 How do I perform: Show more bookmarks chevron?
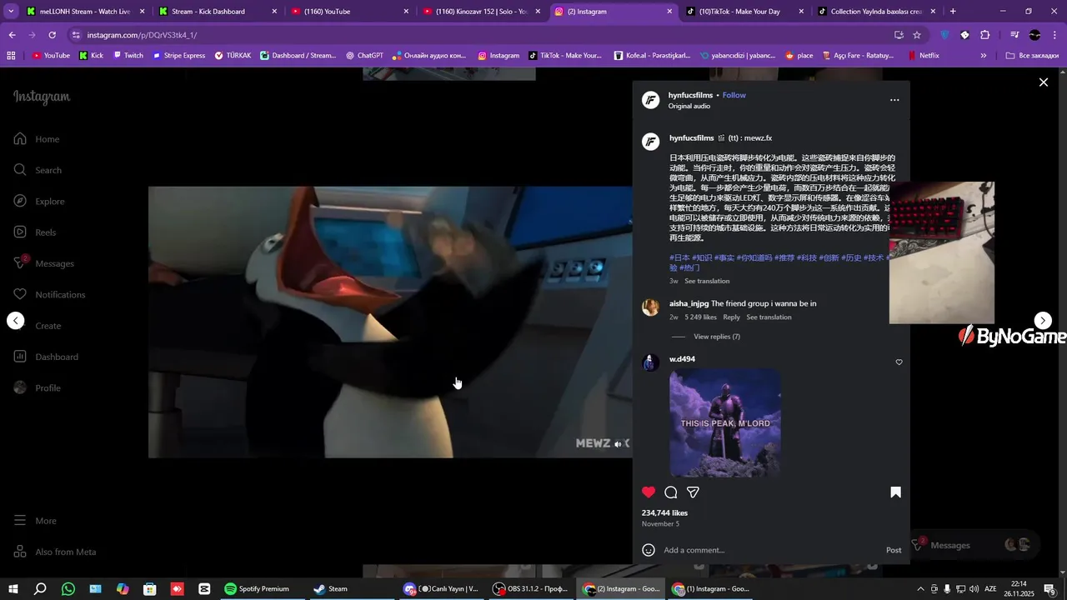tap(984, 56)
